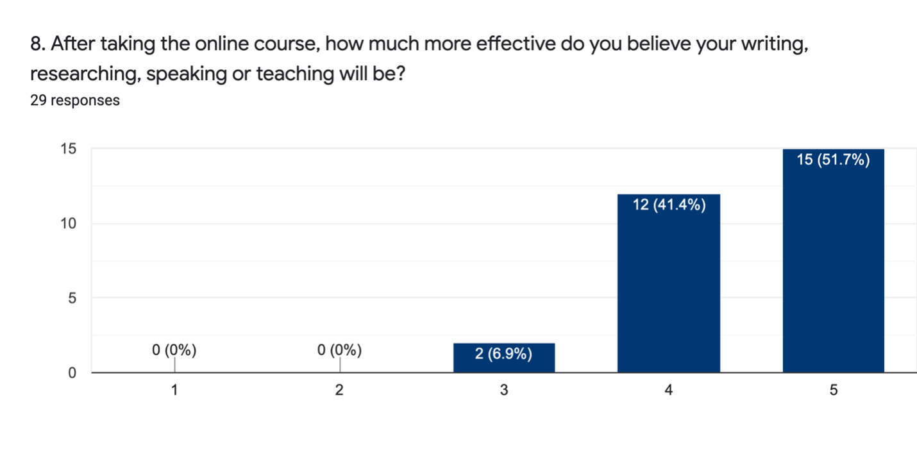917x468 pixels.
Task: Click the '29 responses' count text
Action: (75, 101)
